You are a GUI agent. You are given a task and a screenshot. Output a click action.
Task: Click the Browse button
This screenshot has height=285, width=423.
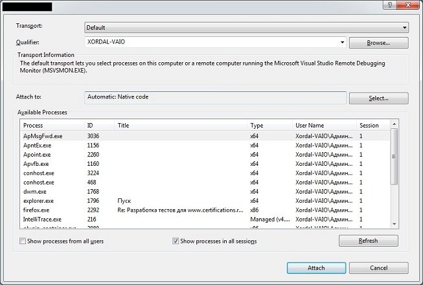[378, 43]
